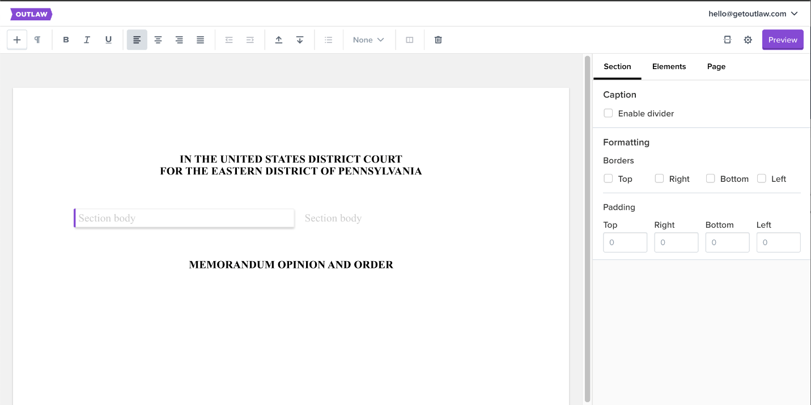
Task: Check the Bottom border checkbox
Action: 710,178
